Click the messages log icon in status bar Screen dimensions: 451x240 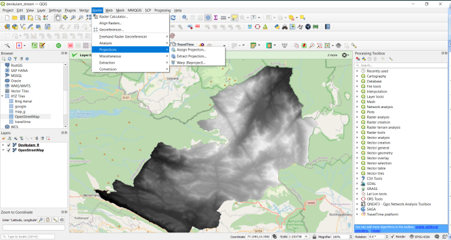437,237
